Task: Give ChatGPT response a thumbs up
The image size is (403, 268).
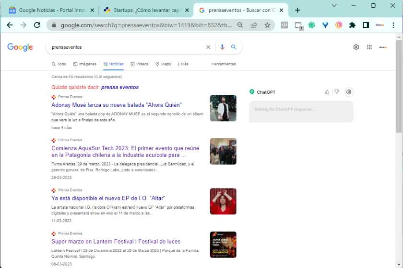Action: point(327,92)
